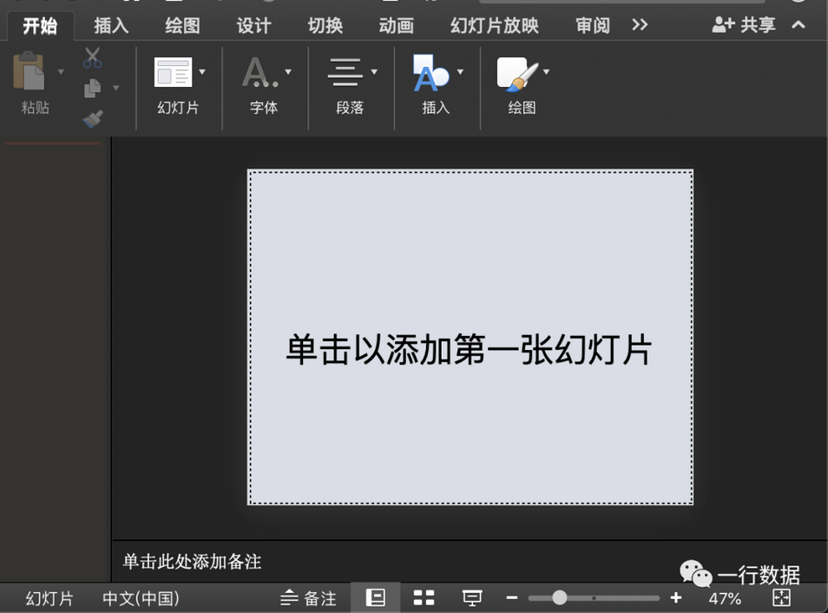The image size is (828, 613).
Task: Open the 幻灯片放映 tab
Action: tap(494, 25)
